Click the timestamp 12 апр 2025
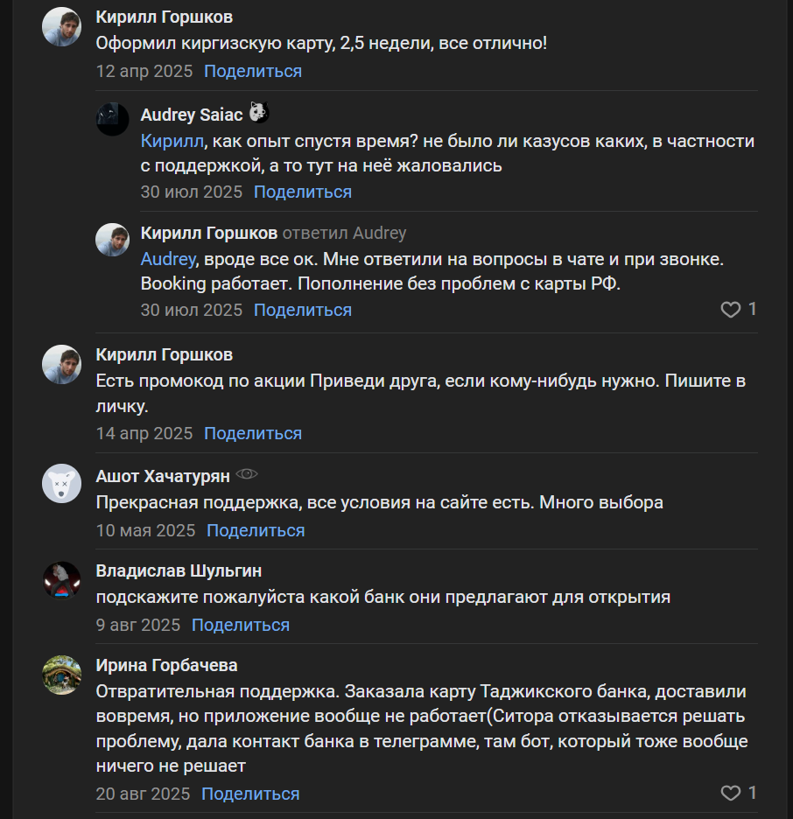Image resolution: width=793 pixels, height=819 pixels. tap(144, 71)
